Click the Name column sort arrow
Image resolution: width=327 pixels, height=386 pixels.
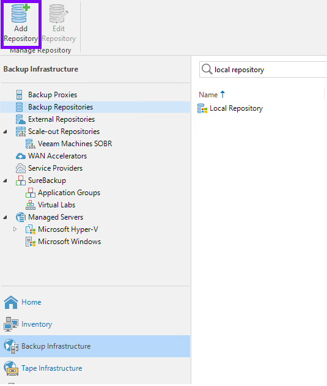222,94
